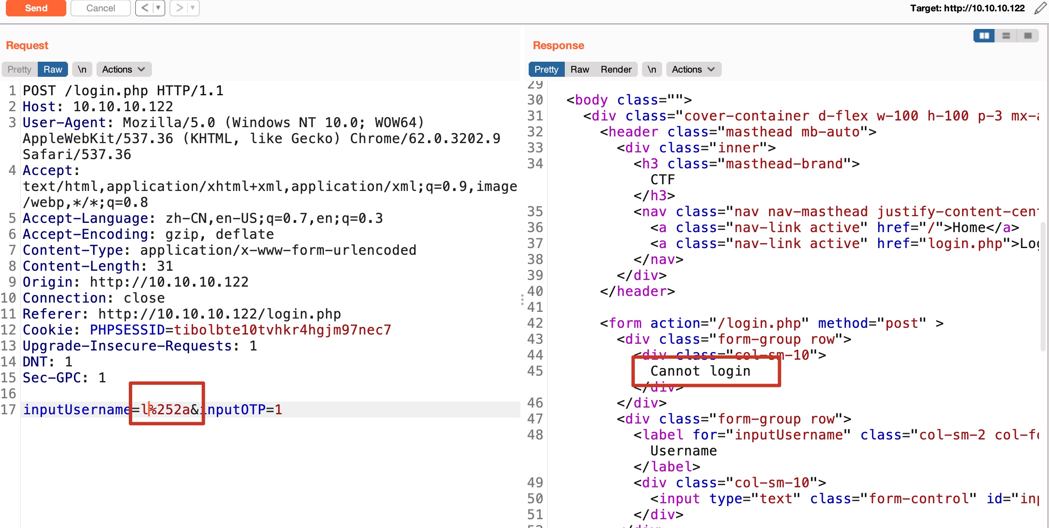The height and width of the screenshot is (528, 1049).
Task: Switch Request view to Pretty tab
Action: (19, 69)
